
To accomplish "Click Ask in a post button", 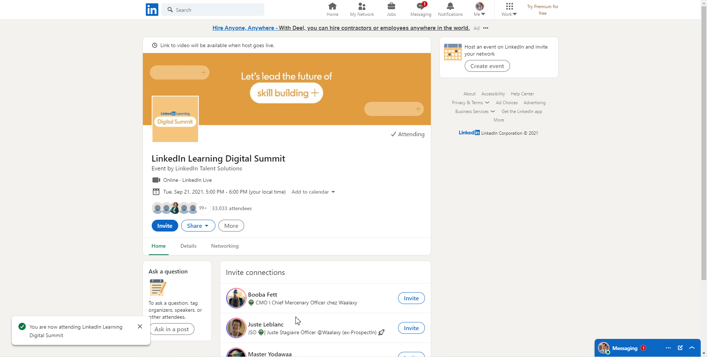I will coord(172,329).
